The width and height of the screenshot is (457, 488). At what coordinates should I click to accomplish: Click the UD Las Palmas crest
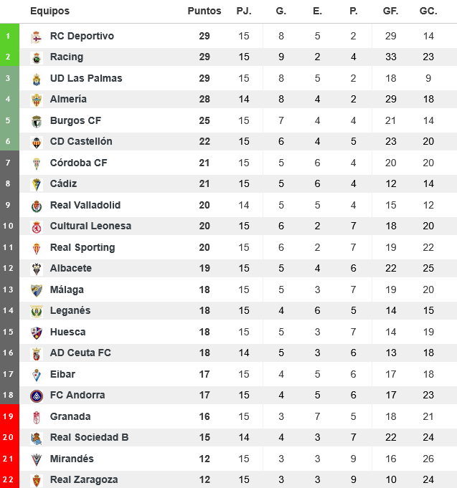37,79
